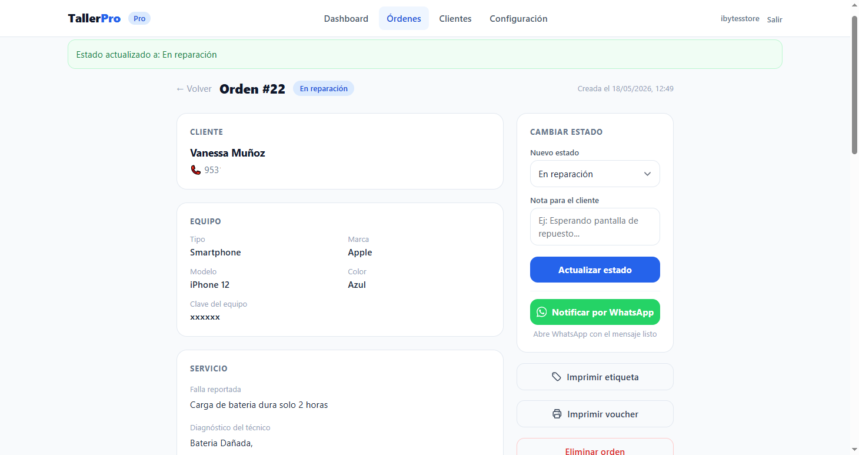Viewport: 859px width, 455px height.
Task: Click the EQUIPO section heading
Action: (x=205, y=222)
